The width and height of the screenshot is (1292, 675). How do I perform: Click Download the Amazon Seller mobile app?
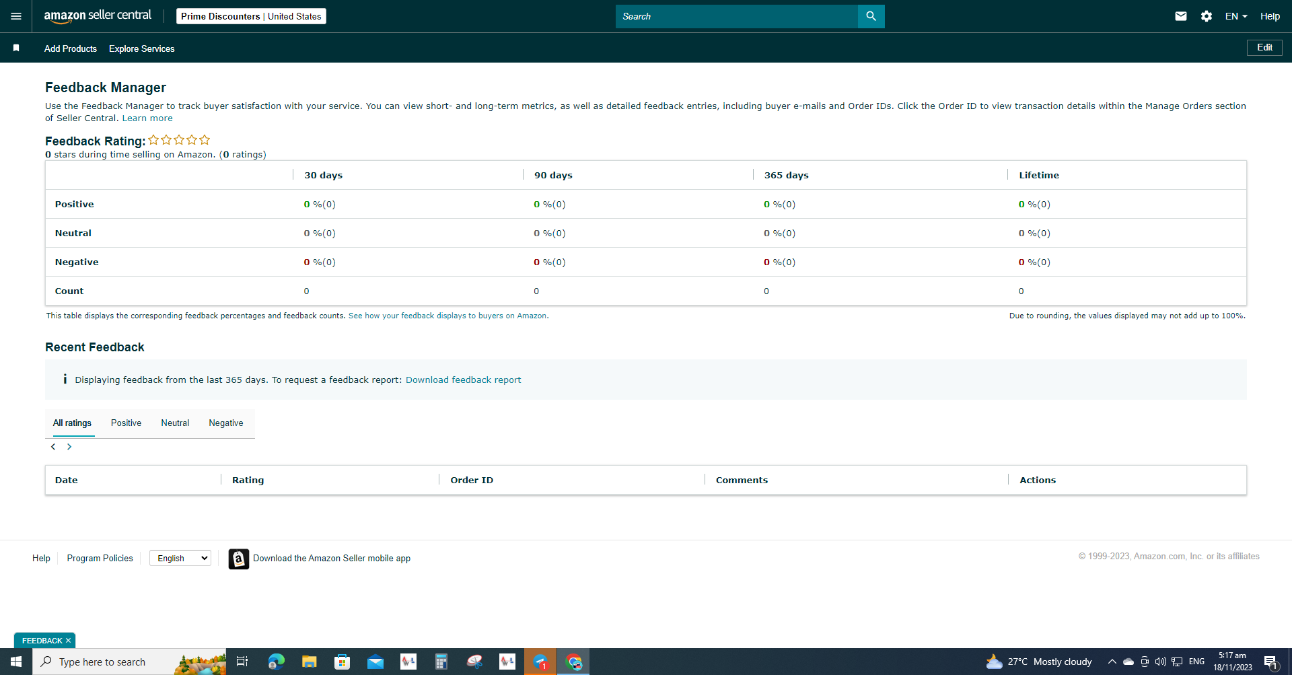pos(332,558)
